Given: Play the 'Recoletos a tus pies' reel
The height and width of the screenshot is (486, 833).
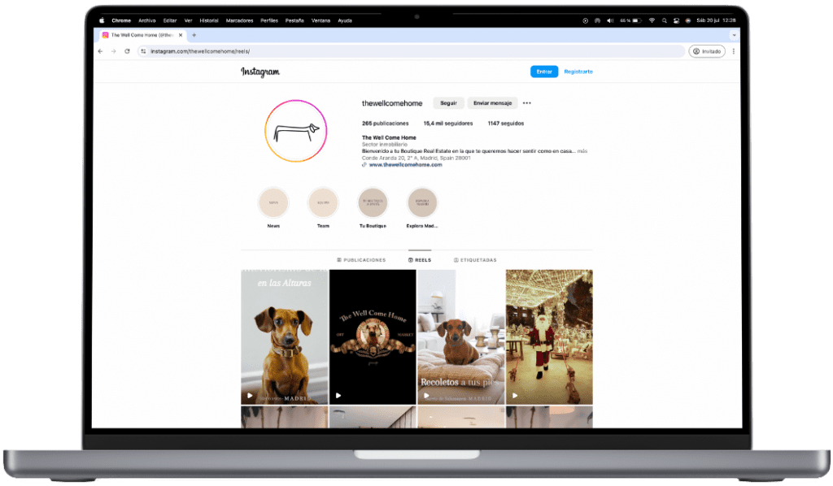Looking at the screenshot, I should coord(461,337).
